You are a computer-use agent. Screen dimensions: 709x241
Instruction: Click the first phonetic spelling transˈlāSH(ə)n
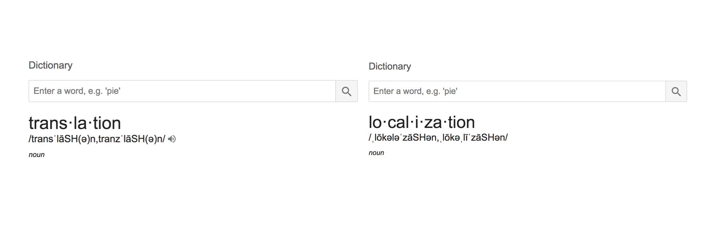pos(63,139)
